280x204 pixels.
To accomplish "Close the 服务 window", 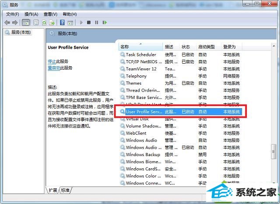I will pos(269,4).
